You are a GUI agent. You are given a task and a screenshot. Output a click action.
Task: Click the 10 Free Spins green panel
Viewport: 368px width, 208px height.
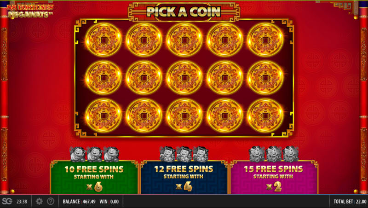point(94,177)
